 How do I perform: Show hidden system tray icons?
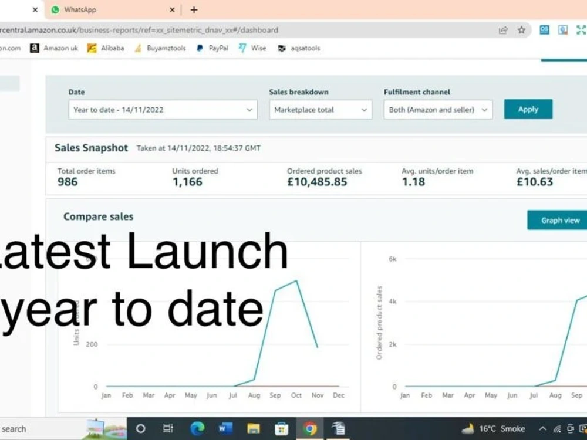click(x=542, y=429)
